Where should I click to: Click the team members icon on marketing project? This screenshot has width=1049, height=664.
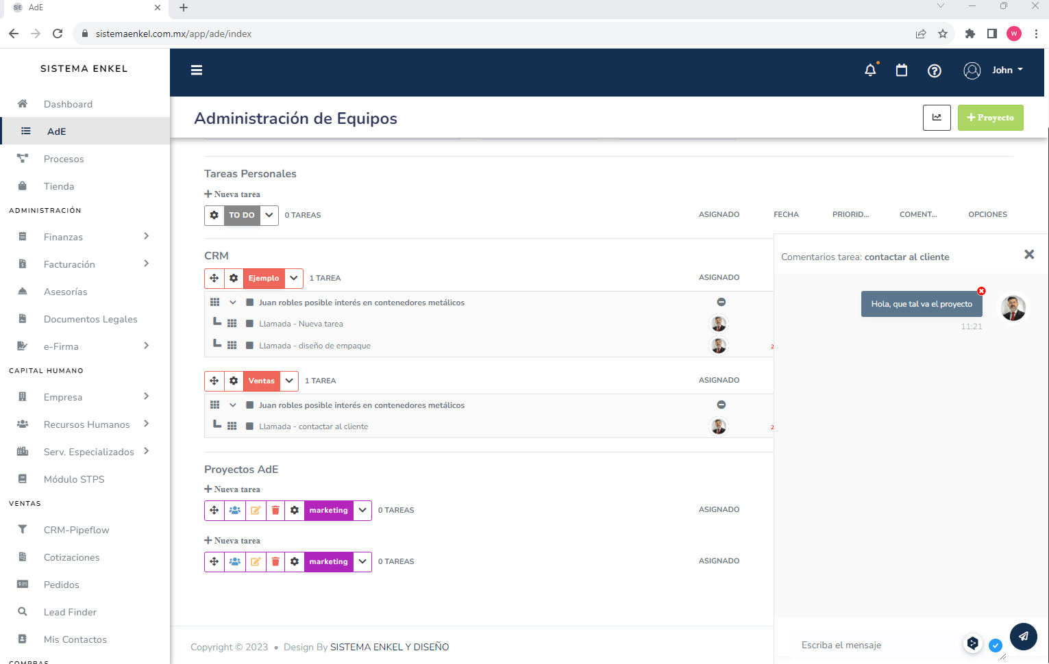234,510
